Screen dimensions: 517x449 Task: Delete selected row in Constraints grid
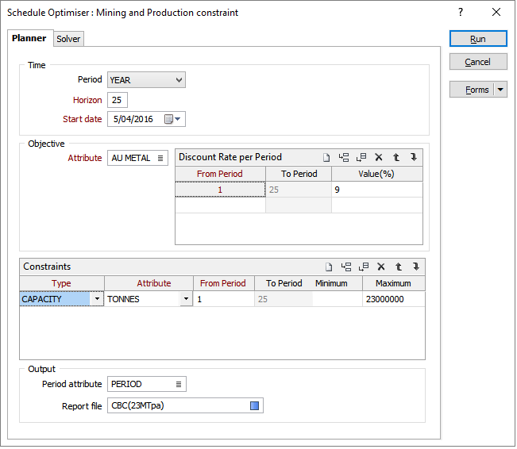point(380,267)
